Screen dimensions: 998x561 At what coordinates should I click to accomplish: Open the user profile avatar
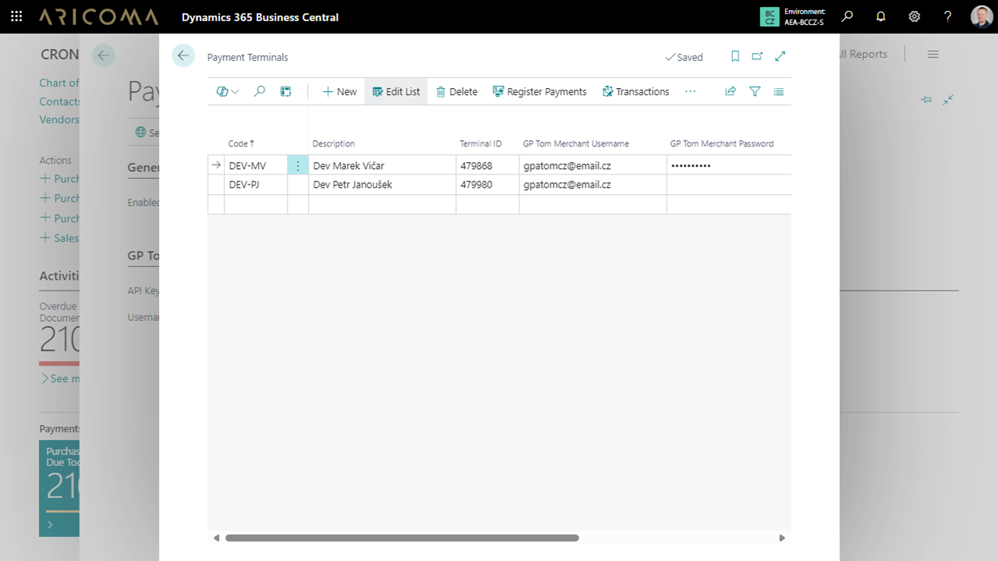[x=982, y=16]
